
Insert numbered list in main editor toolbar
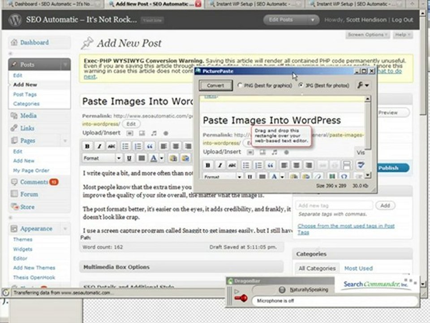pyautogui.click(x=138, y=146)
